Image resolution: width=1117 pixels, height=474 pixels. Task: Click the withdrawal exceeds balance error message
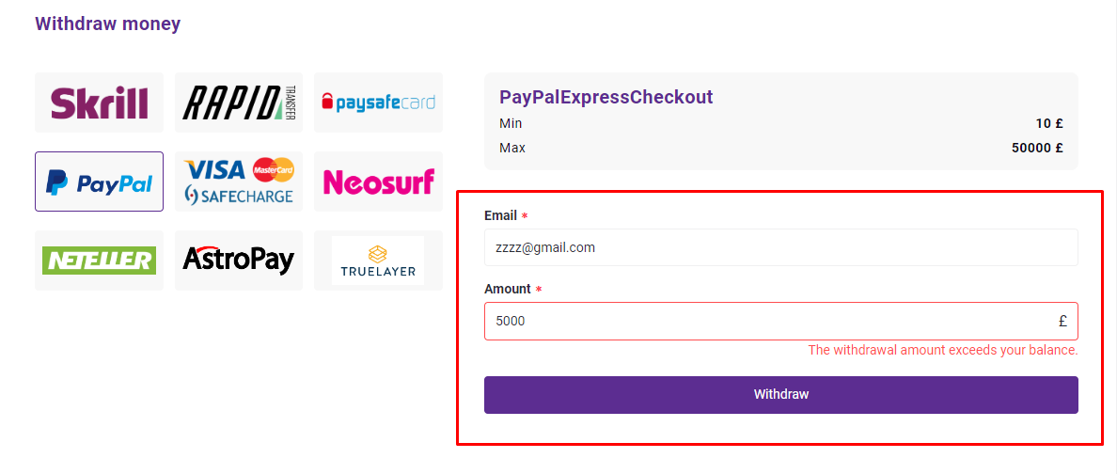[942, 350]
